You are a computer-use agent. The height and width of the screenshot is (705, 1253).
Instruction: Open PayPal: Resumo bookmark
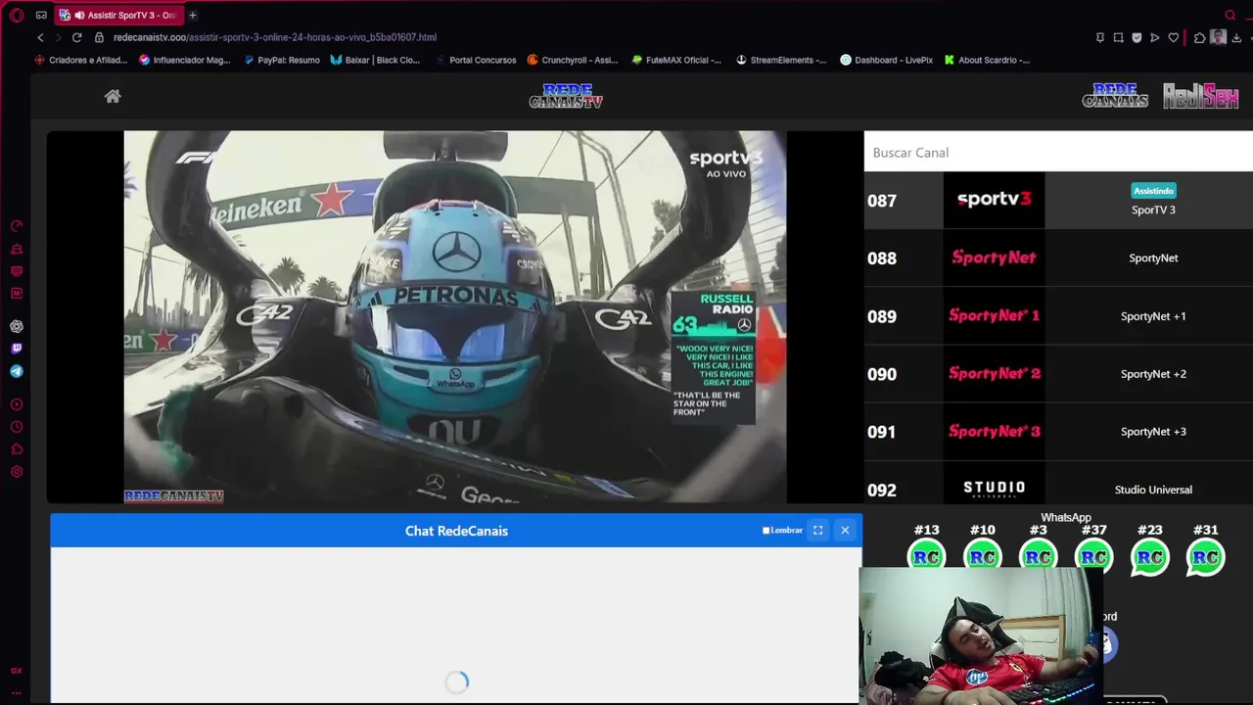click(x=281, y=60)
